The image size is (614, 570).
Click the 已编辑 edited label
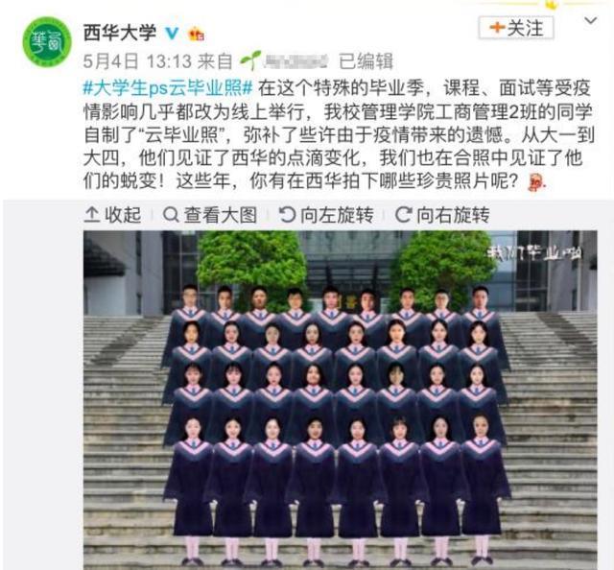[x=366, y=61]
